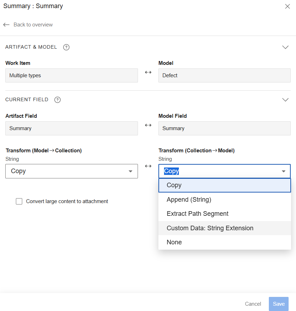Viewport: 296px width, 311px height.
Task: Enable Convert large content to attachment
Action: [x=19, y=201]
